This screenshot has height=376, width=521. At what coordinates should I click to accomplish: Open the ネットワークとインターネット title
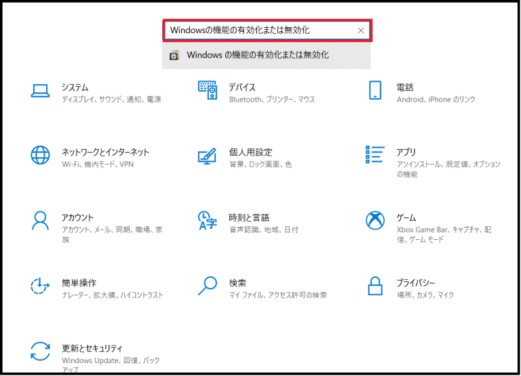(105, 152)
